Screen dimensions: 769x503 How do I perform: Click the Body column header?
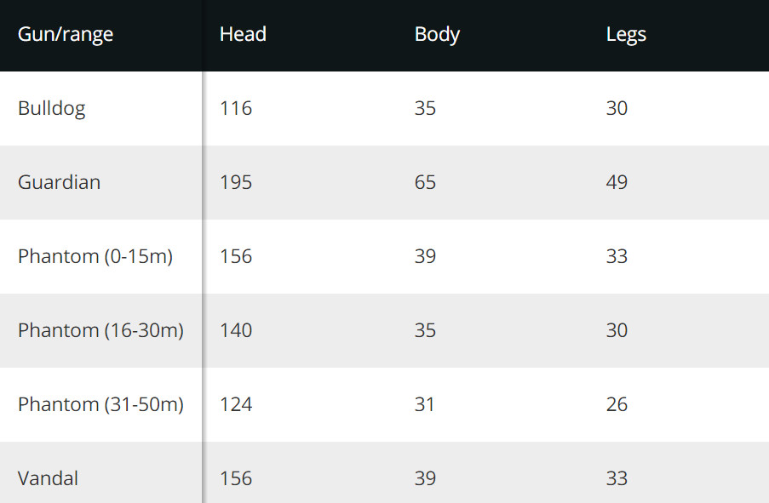coord(437,34)
